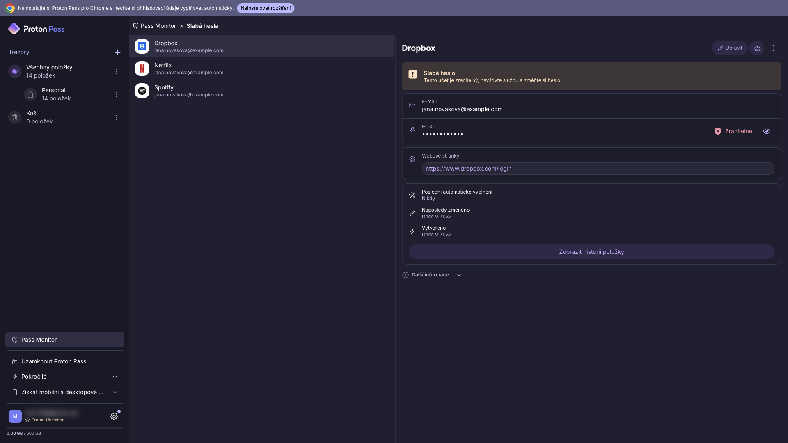788x443 pixels.
Task: Click Zobrazit historii položky button
Action: [591, 252]
